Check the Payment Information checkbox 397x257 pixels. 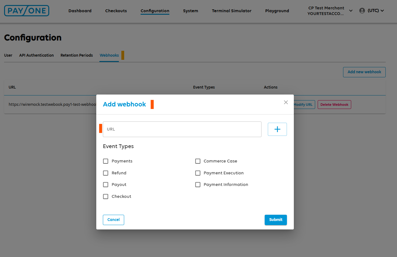pos(198,185)
